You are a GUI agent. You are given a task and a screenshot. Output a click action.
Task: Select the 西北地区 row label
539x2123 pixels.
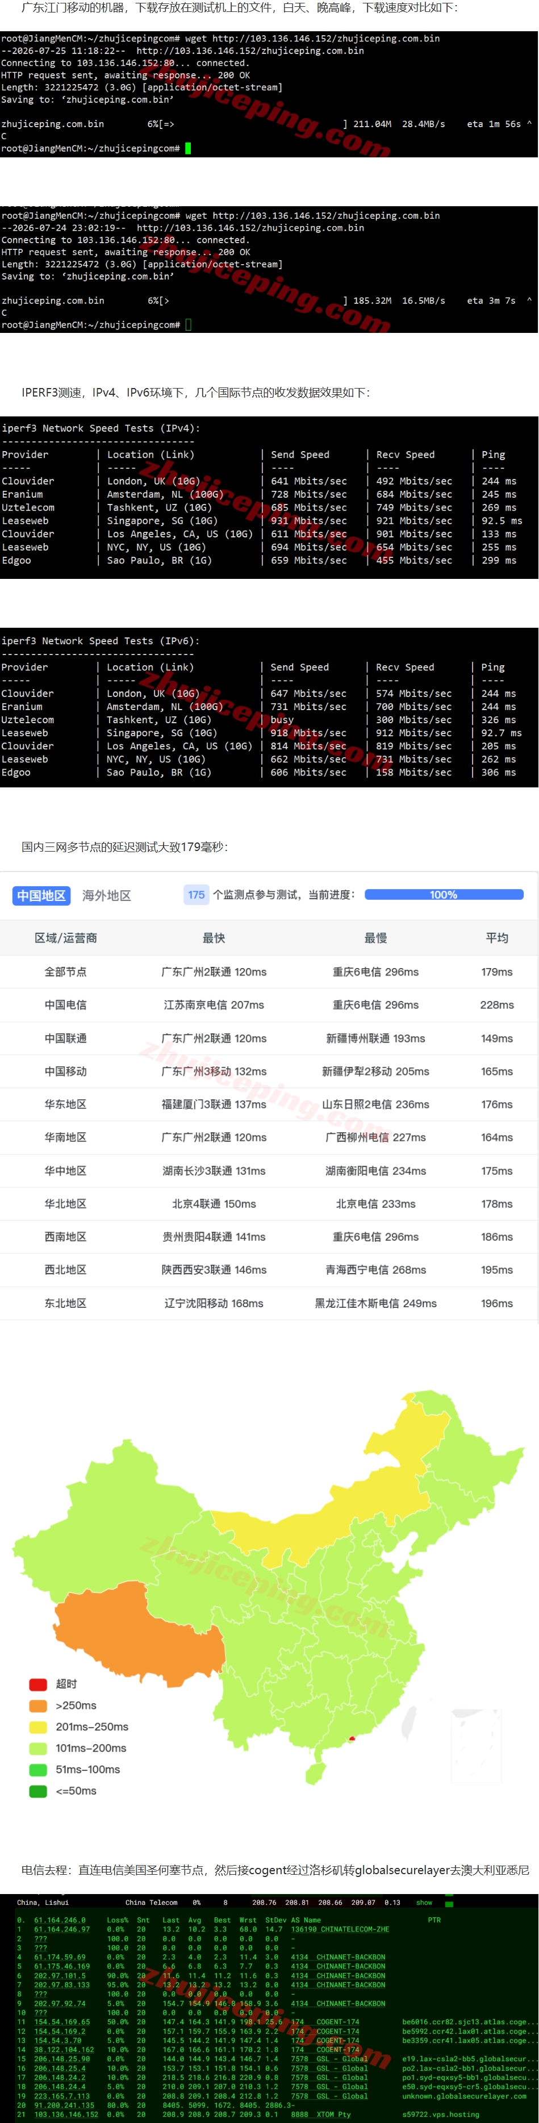[x=66, y=1270]
